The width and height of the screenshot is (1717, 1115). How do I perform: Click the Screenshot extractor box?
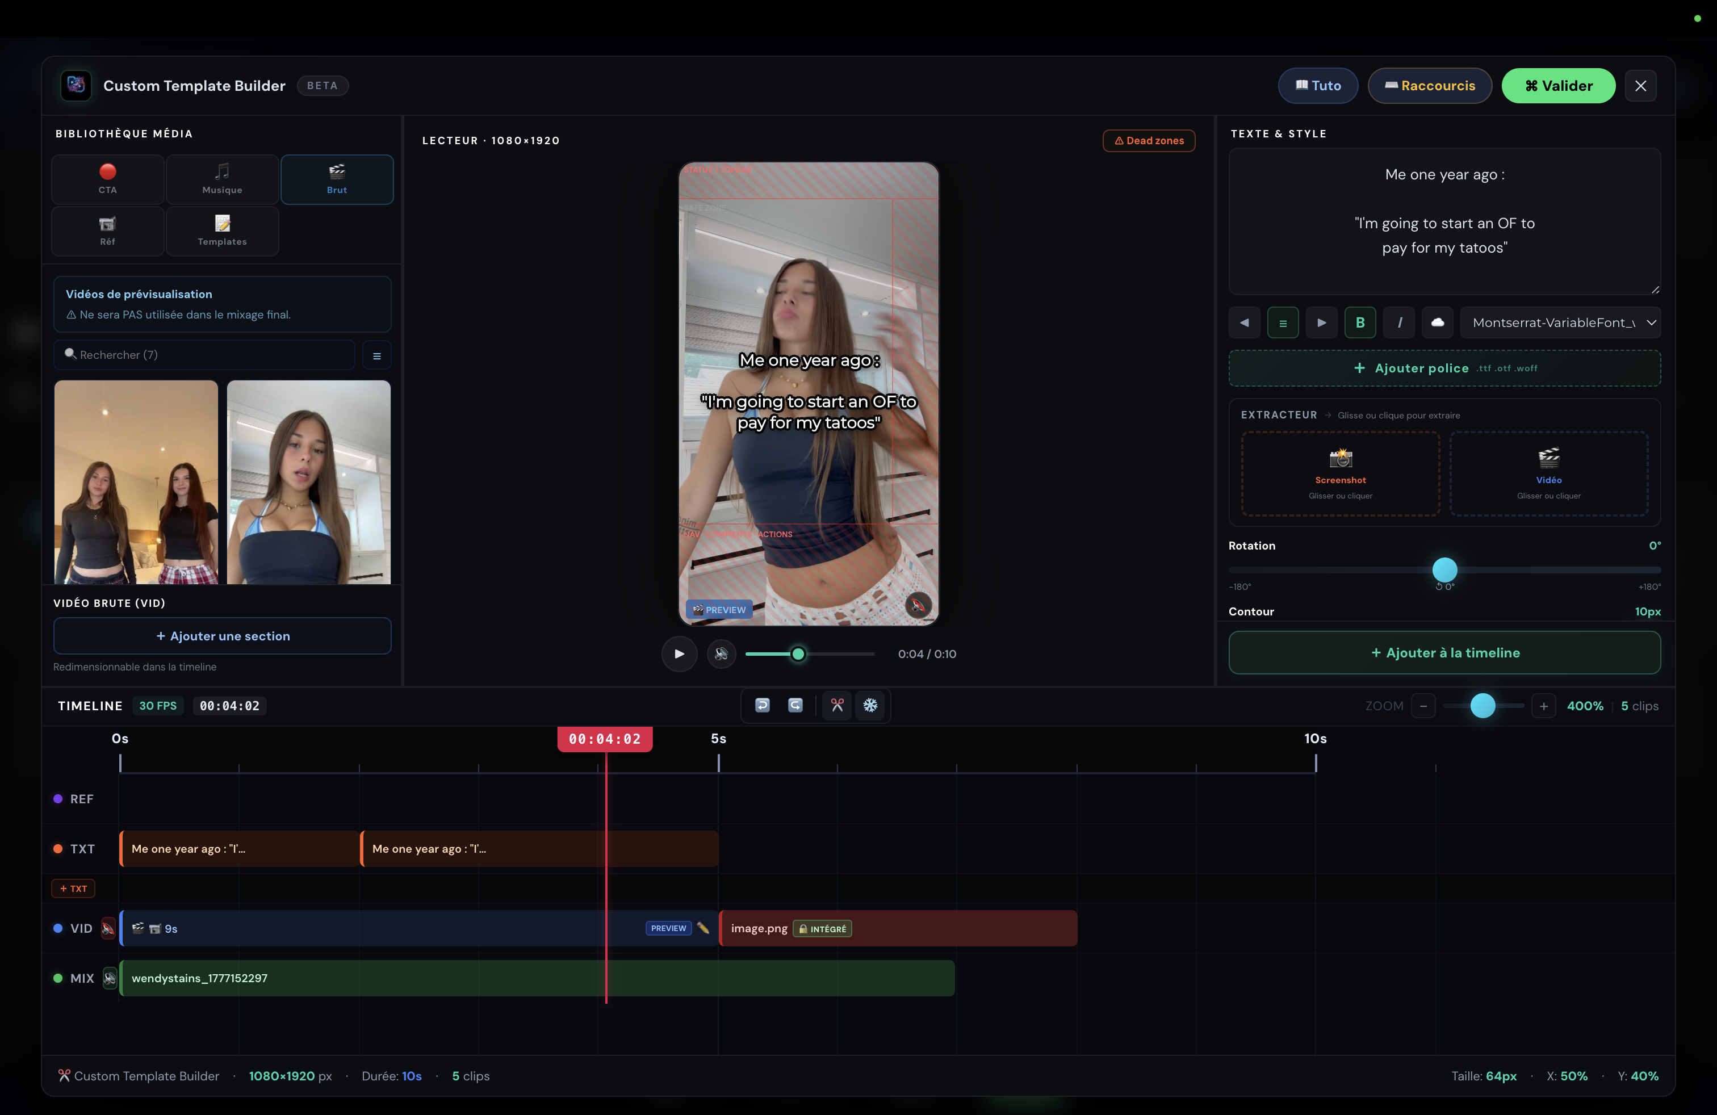(1341, 474)
